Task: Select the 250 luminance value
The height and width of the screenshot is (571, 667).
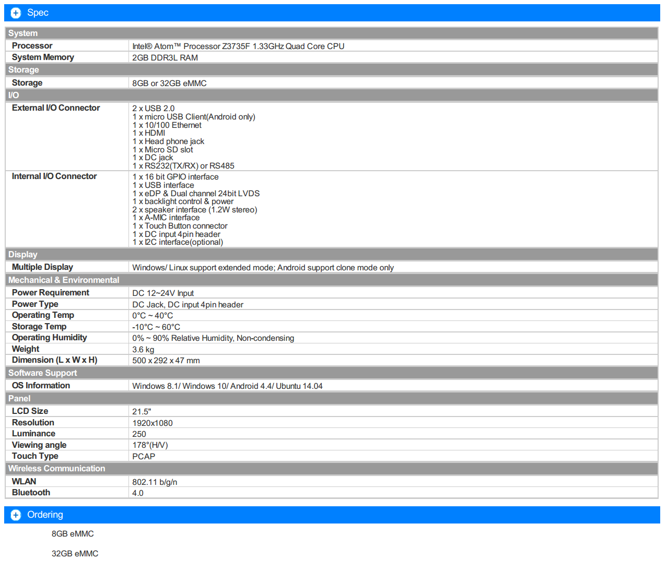Action: click(x=139, y=434)
